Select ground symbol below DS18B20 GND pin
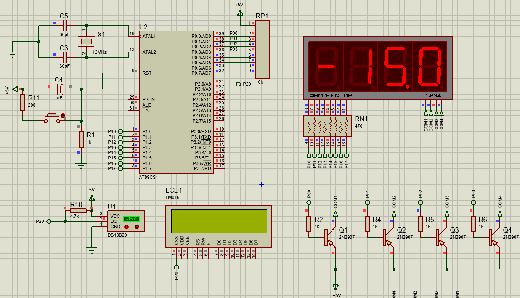520x298 pixels. pyautogui.click(x=92, y=251)
